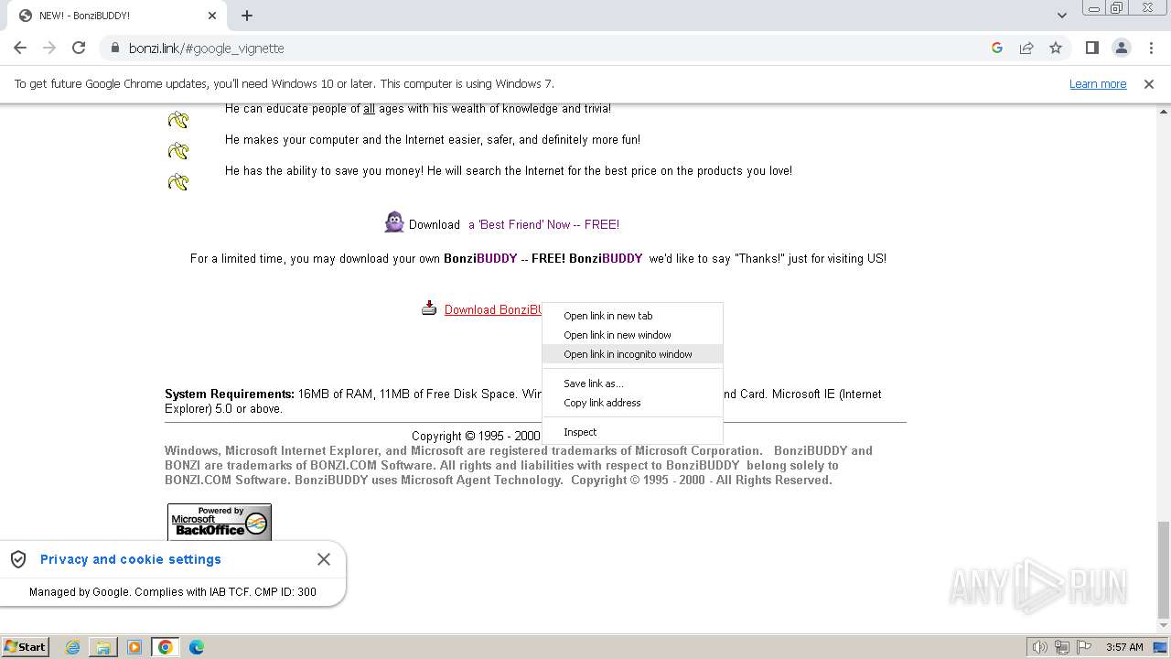Open media player taskbar icon
This screenshot has height=659, width=1171.
(x=134, y=647)
